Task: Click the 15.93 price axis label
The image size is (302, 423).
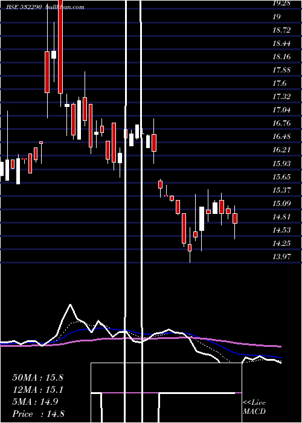Action: pyautogui.click(x=281, y=164)
